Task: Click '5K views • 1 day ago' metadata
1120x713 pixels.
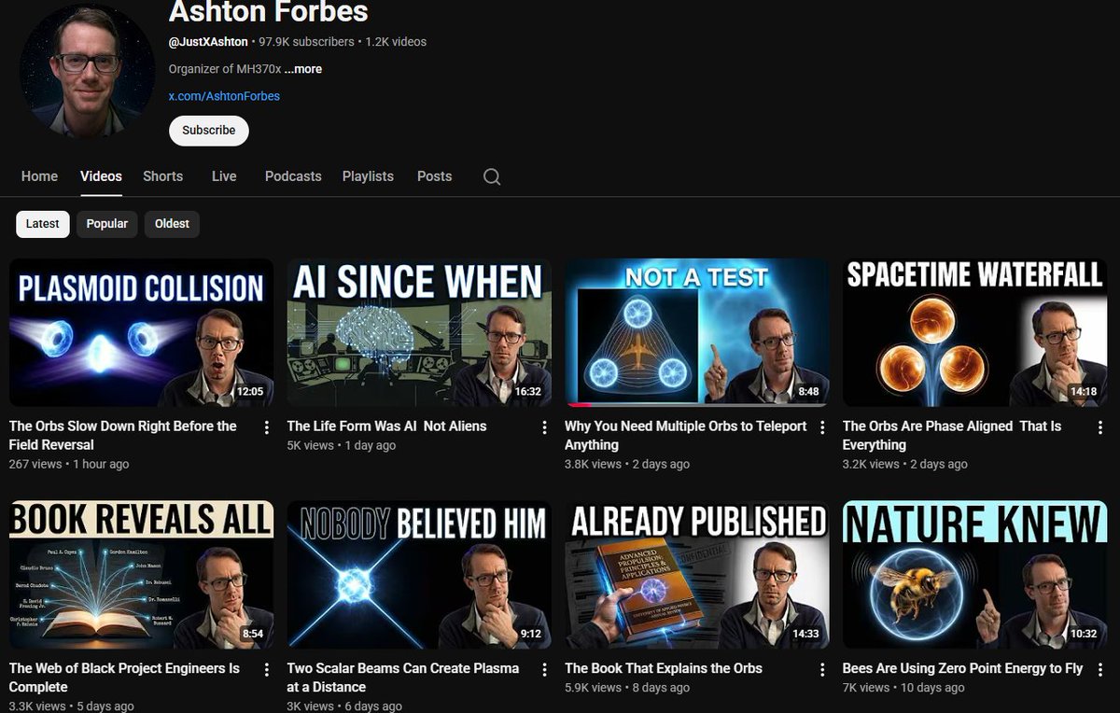Action: pyautogui.click(x=342, y=445)
